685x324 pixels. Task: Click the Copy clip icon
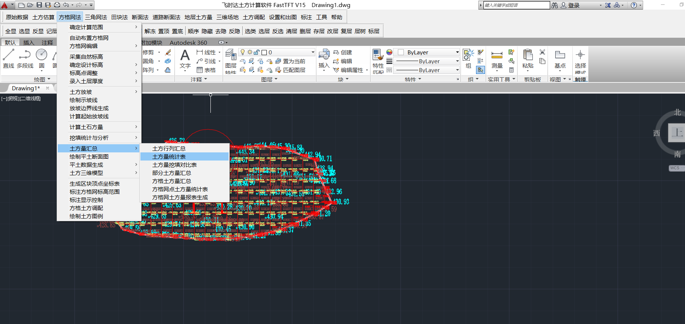click(542, 61)
